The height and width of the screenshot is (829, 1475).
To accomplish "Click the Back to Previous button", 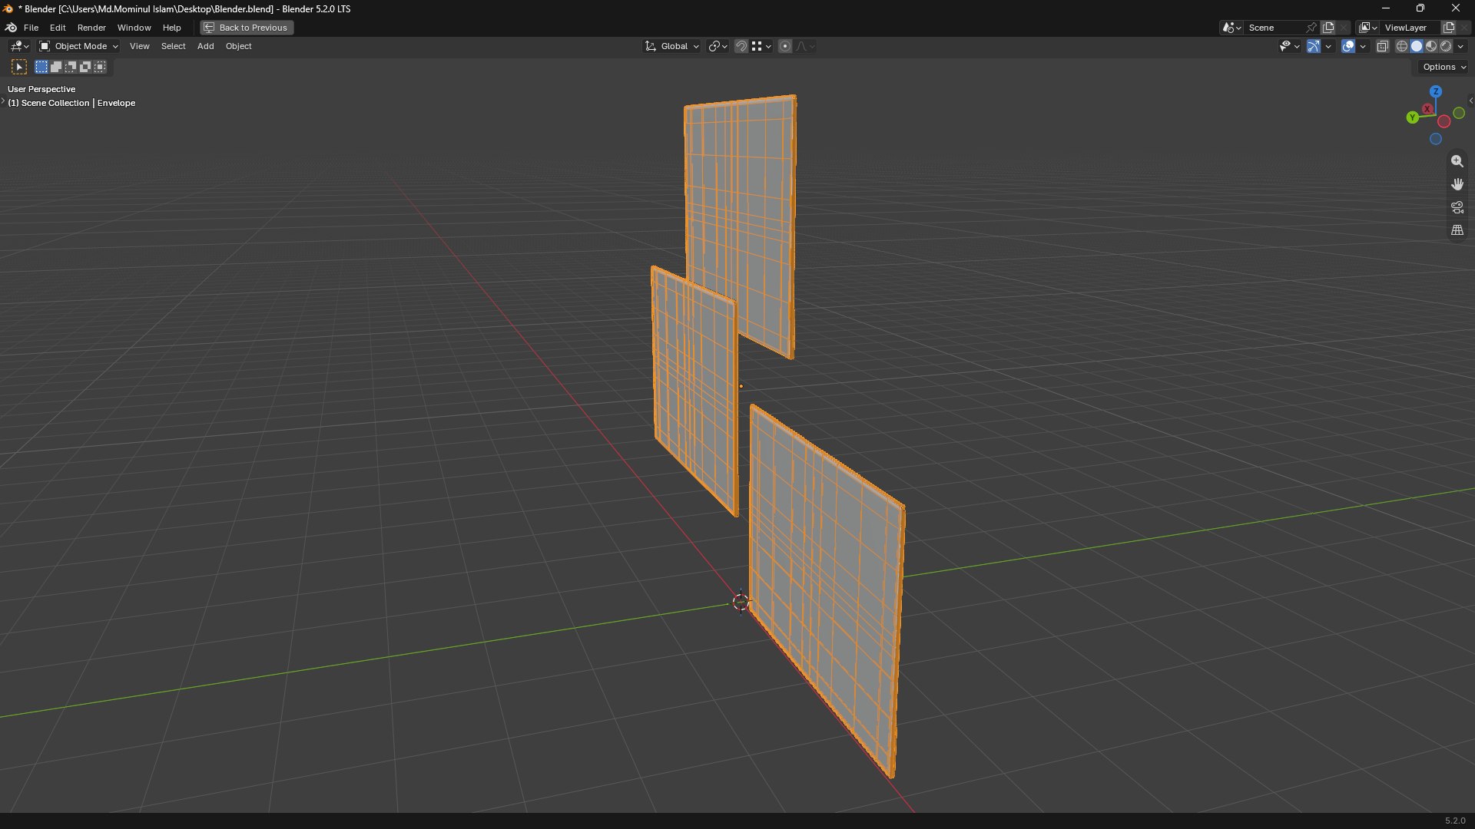I will [x=247, y=28].
